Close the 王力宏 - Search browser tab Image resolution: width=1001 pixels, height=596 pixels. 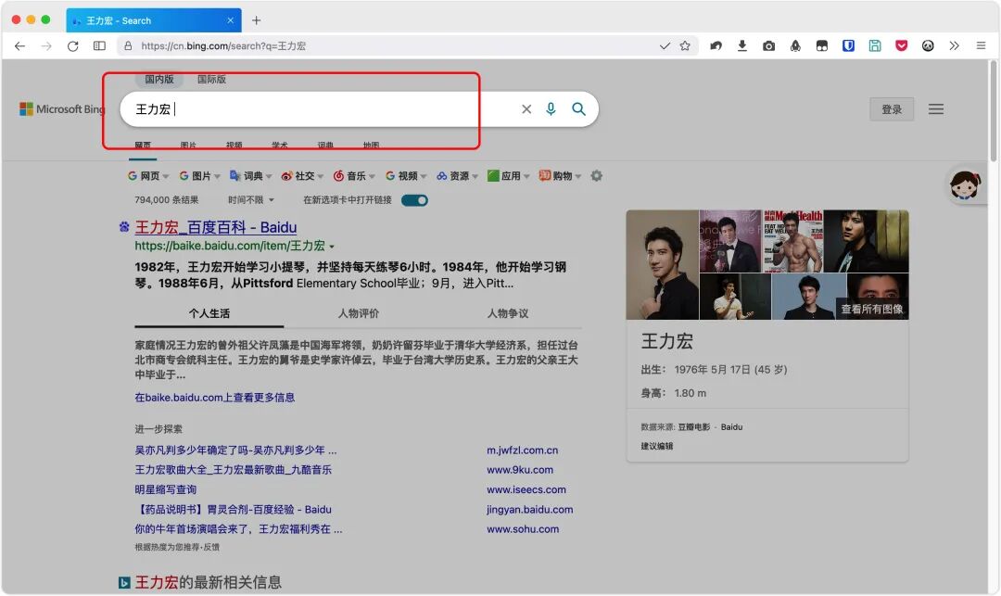(x=231, y=20)
